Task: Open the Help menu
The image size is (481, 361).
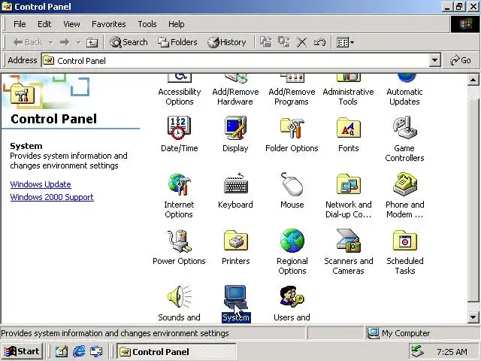Action: pyautogui.click(x=177, y=24)
